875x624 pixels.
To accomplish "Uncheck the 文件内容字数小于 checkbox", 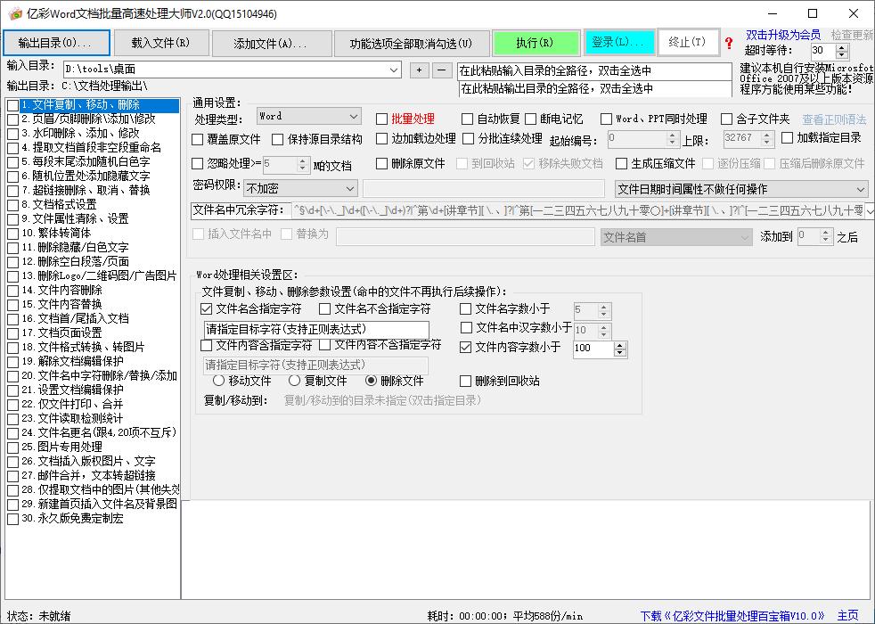I will point(465,347).
